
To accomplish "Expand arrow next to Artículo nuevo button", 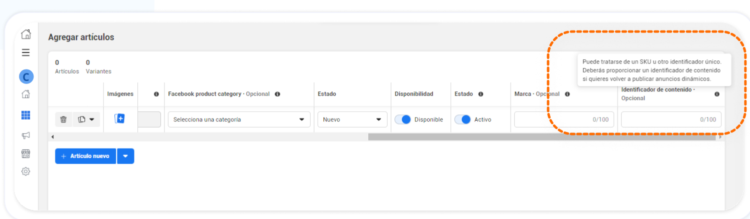I will point(125,156).
